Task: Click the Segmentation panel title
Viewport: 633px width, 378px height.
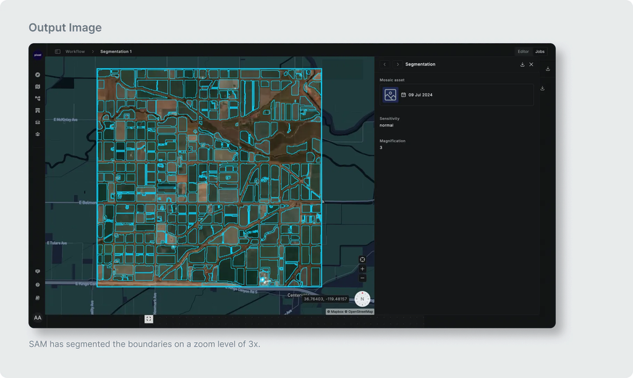Action: [420, 64]
